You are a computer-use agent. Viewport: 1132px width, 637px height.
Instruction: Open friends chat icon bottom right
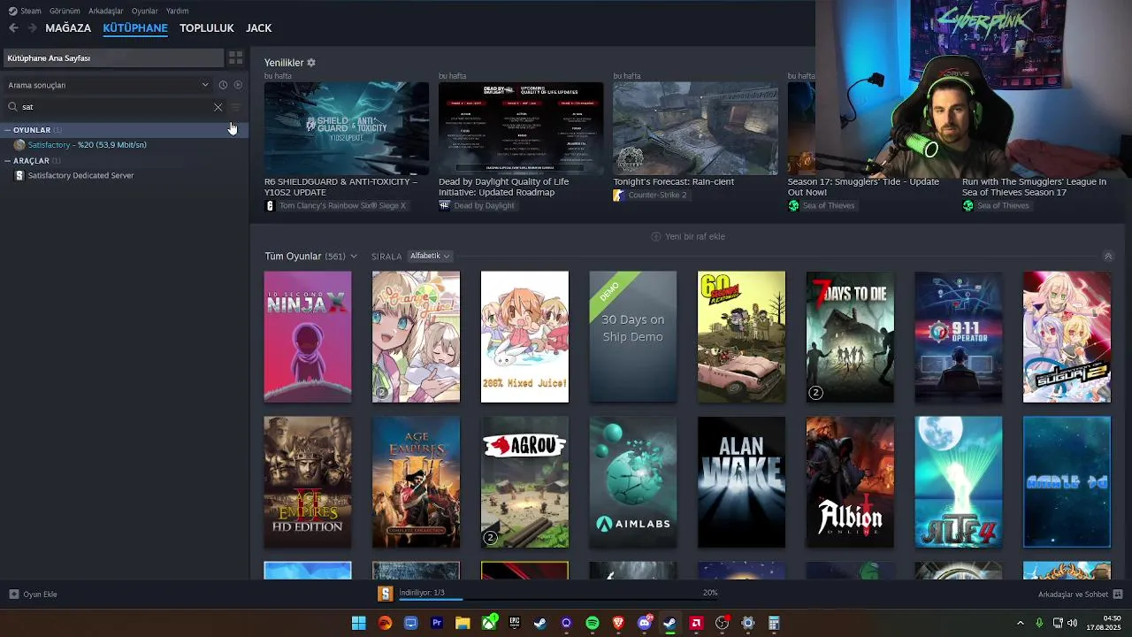click(x=1118, y=595)
